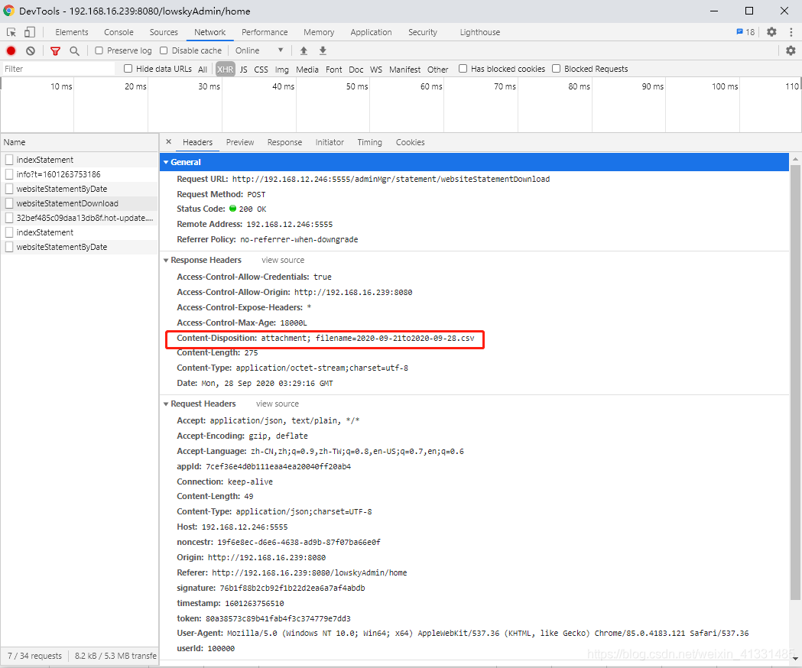Show the 18 console messages badge
The image size is (802, 668).
tap(745, 31)
